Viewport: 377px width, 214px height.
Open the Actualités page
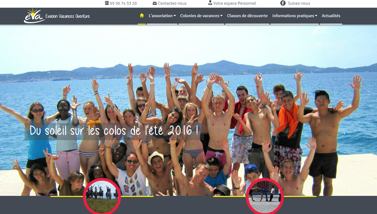point(331,16)
